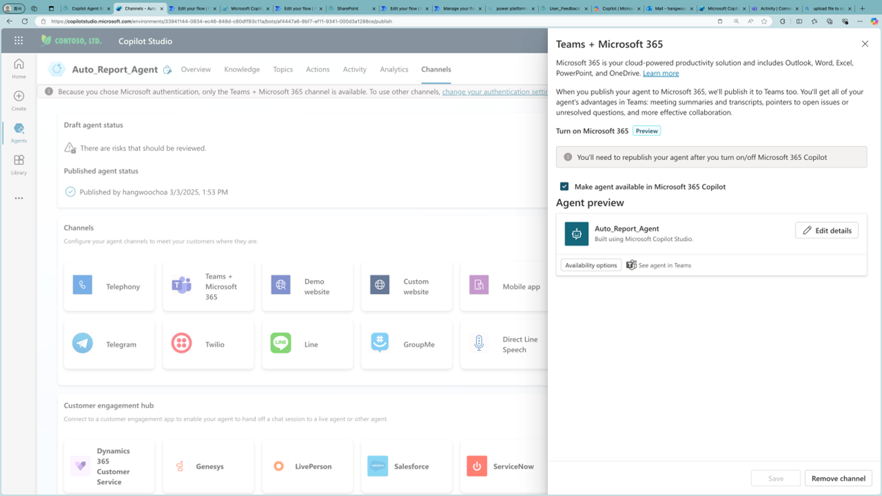Screen dimensions: 882x496
Task: Open the Knowledge tab
Action: [x=242, y=69]
